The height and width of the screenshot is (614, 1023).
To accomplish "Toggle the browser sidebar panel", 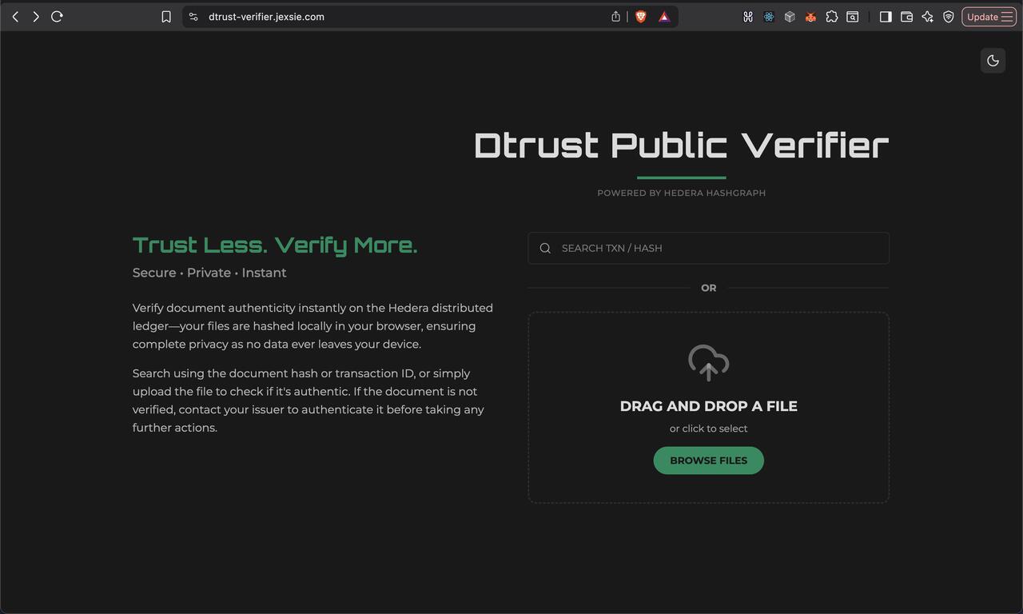I will pos(886,17).
